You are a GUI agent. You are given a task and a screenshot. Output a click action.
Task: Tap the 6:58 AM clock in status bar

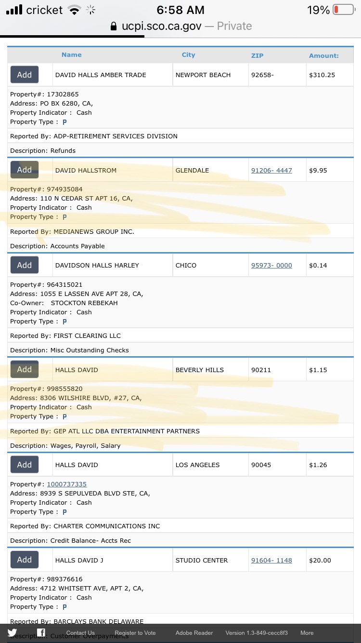click(180, 10)
